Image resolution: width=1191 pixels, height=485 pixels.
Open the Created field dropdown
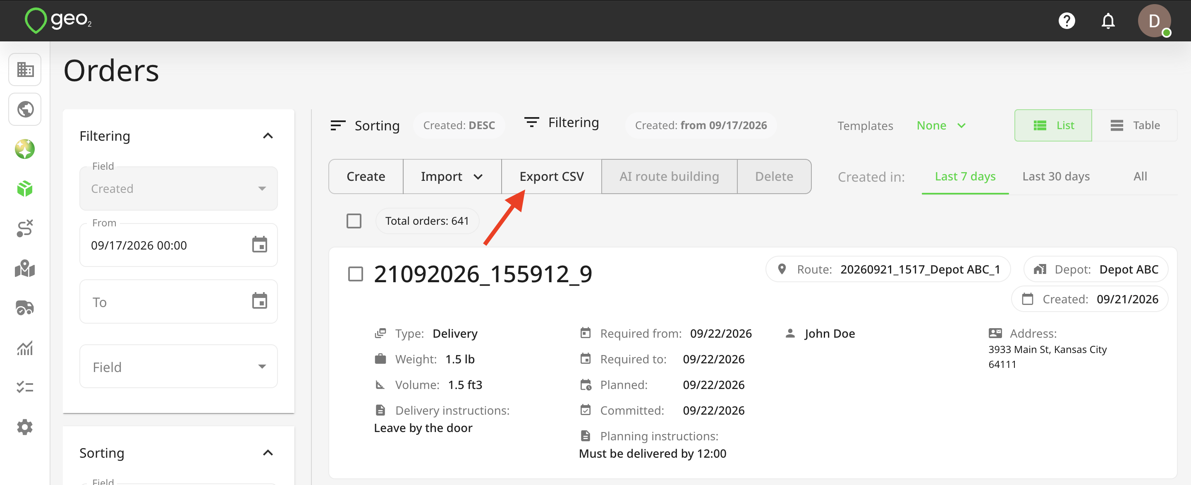(179, 188)
